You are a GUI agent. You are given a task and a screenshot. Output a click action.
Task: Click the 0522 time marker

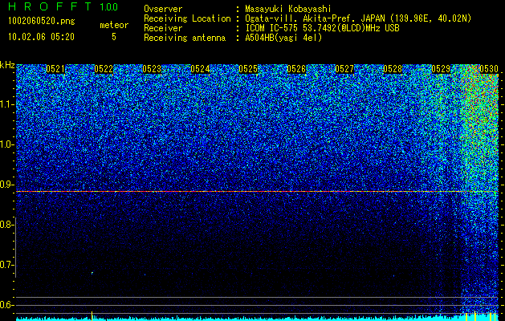click(x=104, y=69)
